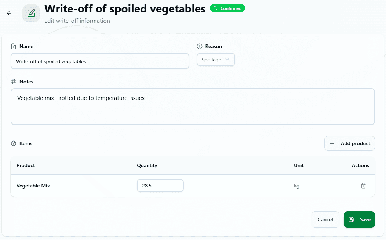Click the edit pencil icon beside title

[31, 13]
